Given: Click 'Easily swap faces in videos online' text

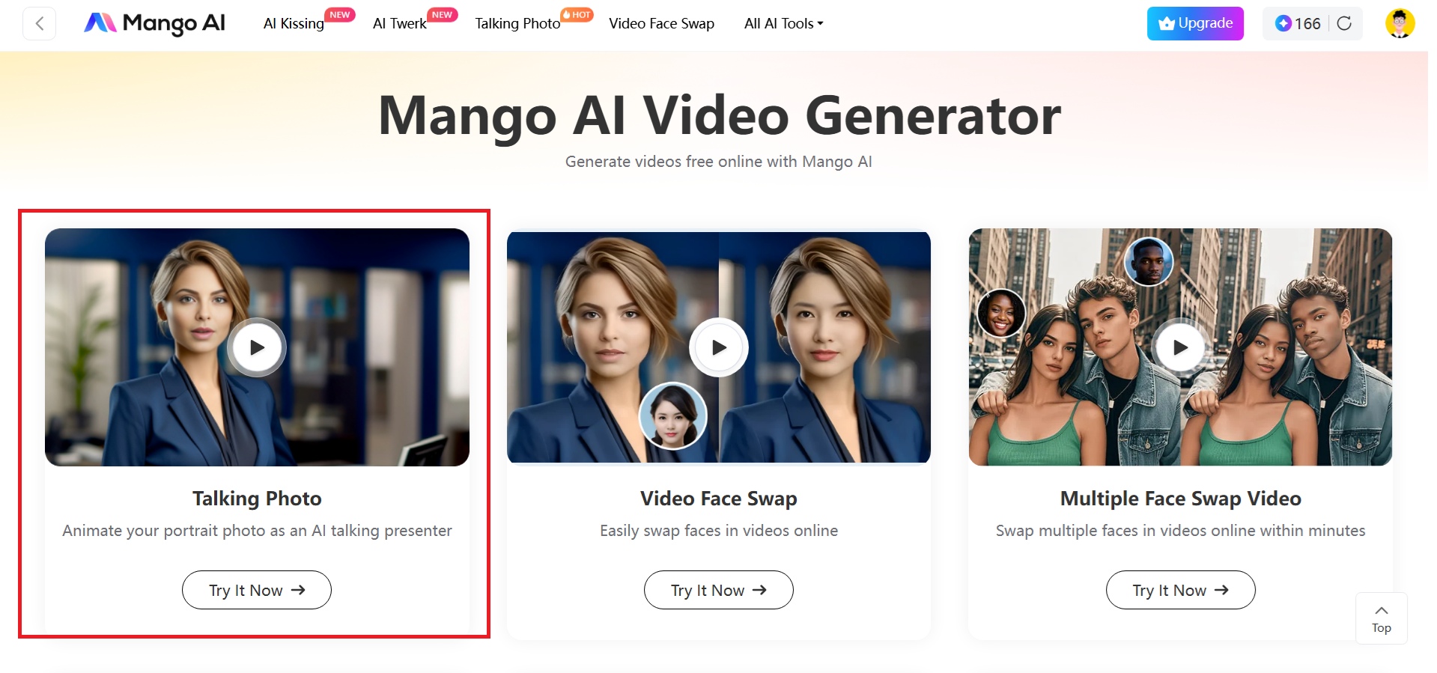Looking at the screenshot, I should point(719,531).
